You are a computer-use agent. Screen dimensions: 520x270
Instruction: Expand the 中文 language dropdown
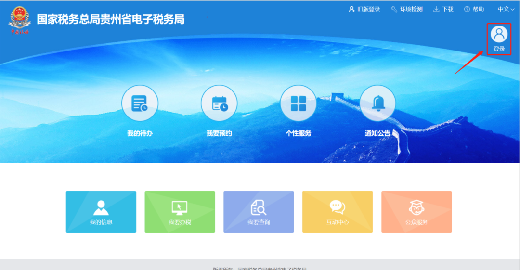506,9
